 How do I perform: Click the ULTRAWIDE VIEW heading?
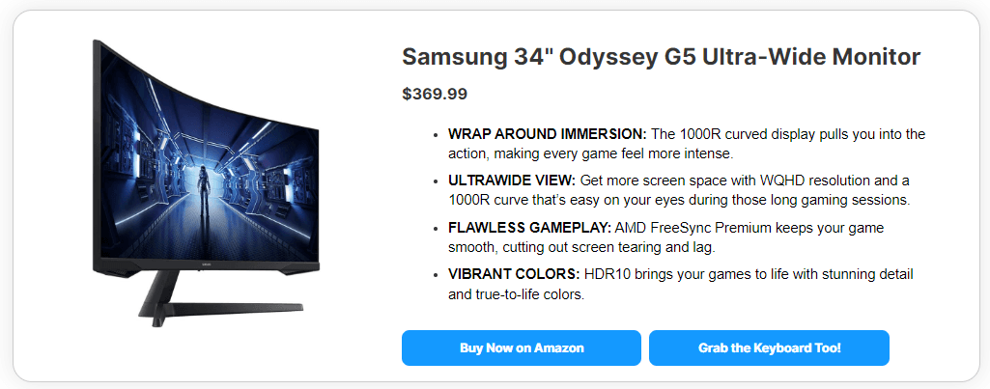512,181
